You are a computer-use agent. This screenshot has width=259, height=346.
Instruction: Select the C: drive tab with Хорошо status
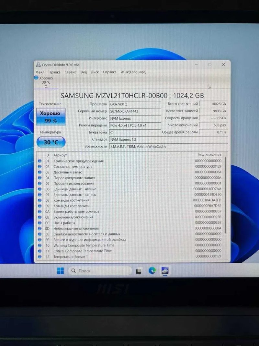click(46, 82)
